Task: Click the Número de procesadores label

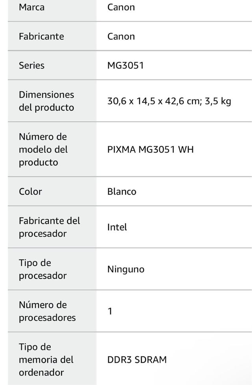Action: 47,311
